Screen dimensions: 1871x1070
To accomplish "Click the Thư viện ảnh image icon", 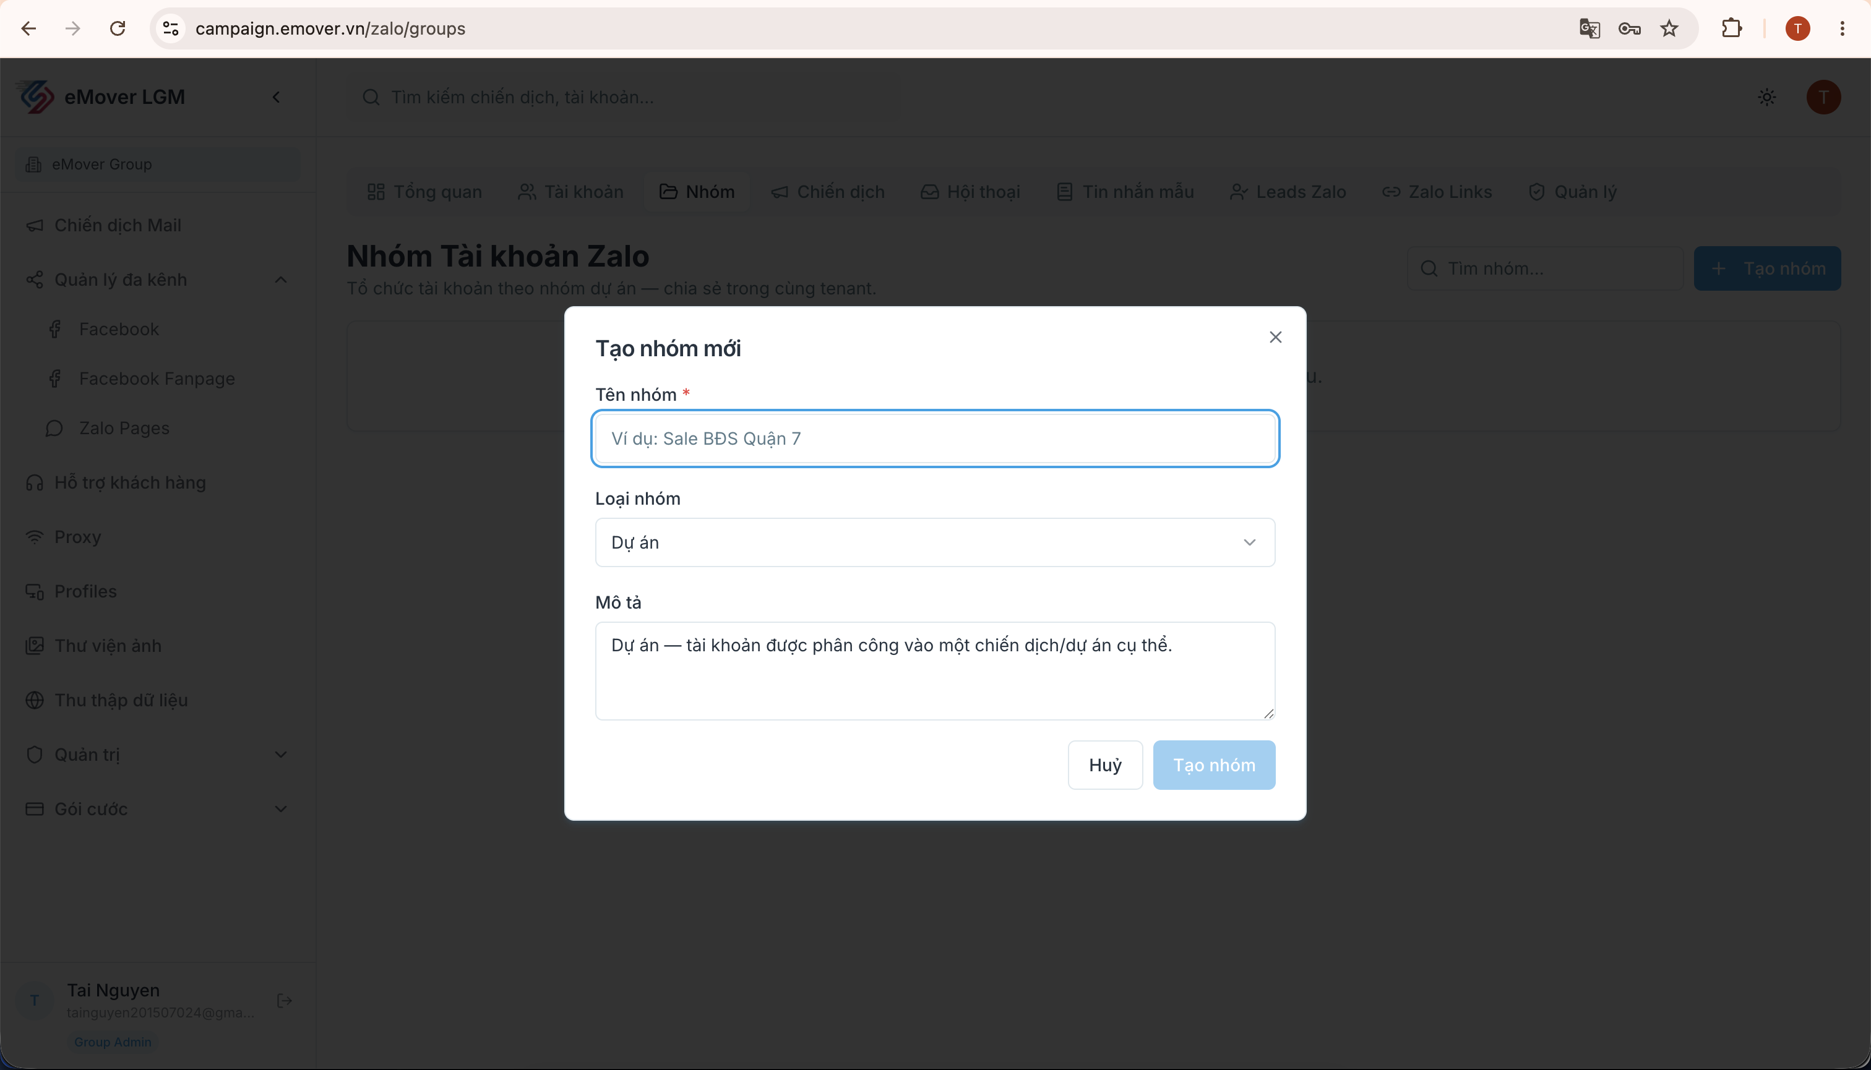I will 35,646.
